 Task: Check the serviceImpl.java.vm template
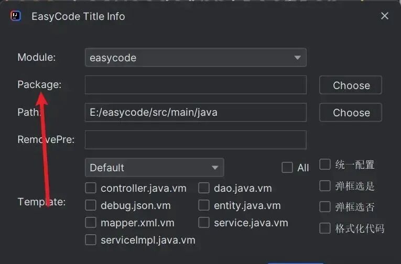(x=91, y=240)
